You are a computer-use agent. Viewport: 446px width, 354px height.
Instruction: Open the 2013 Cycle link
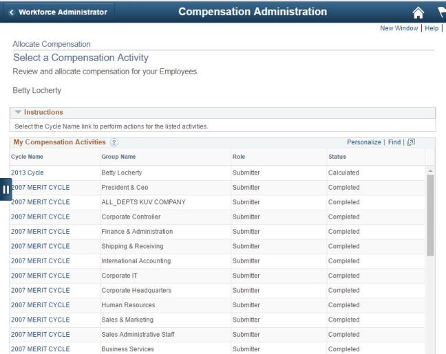click(28, 172)
